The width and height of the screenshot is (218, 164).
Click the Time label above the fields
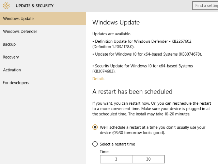105,151
